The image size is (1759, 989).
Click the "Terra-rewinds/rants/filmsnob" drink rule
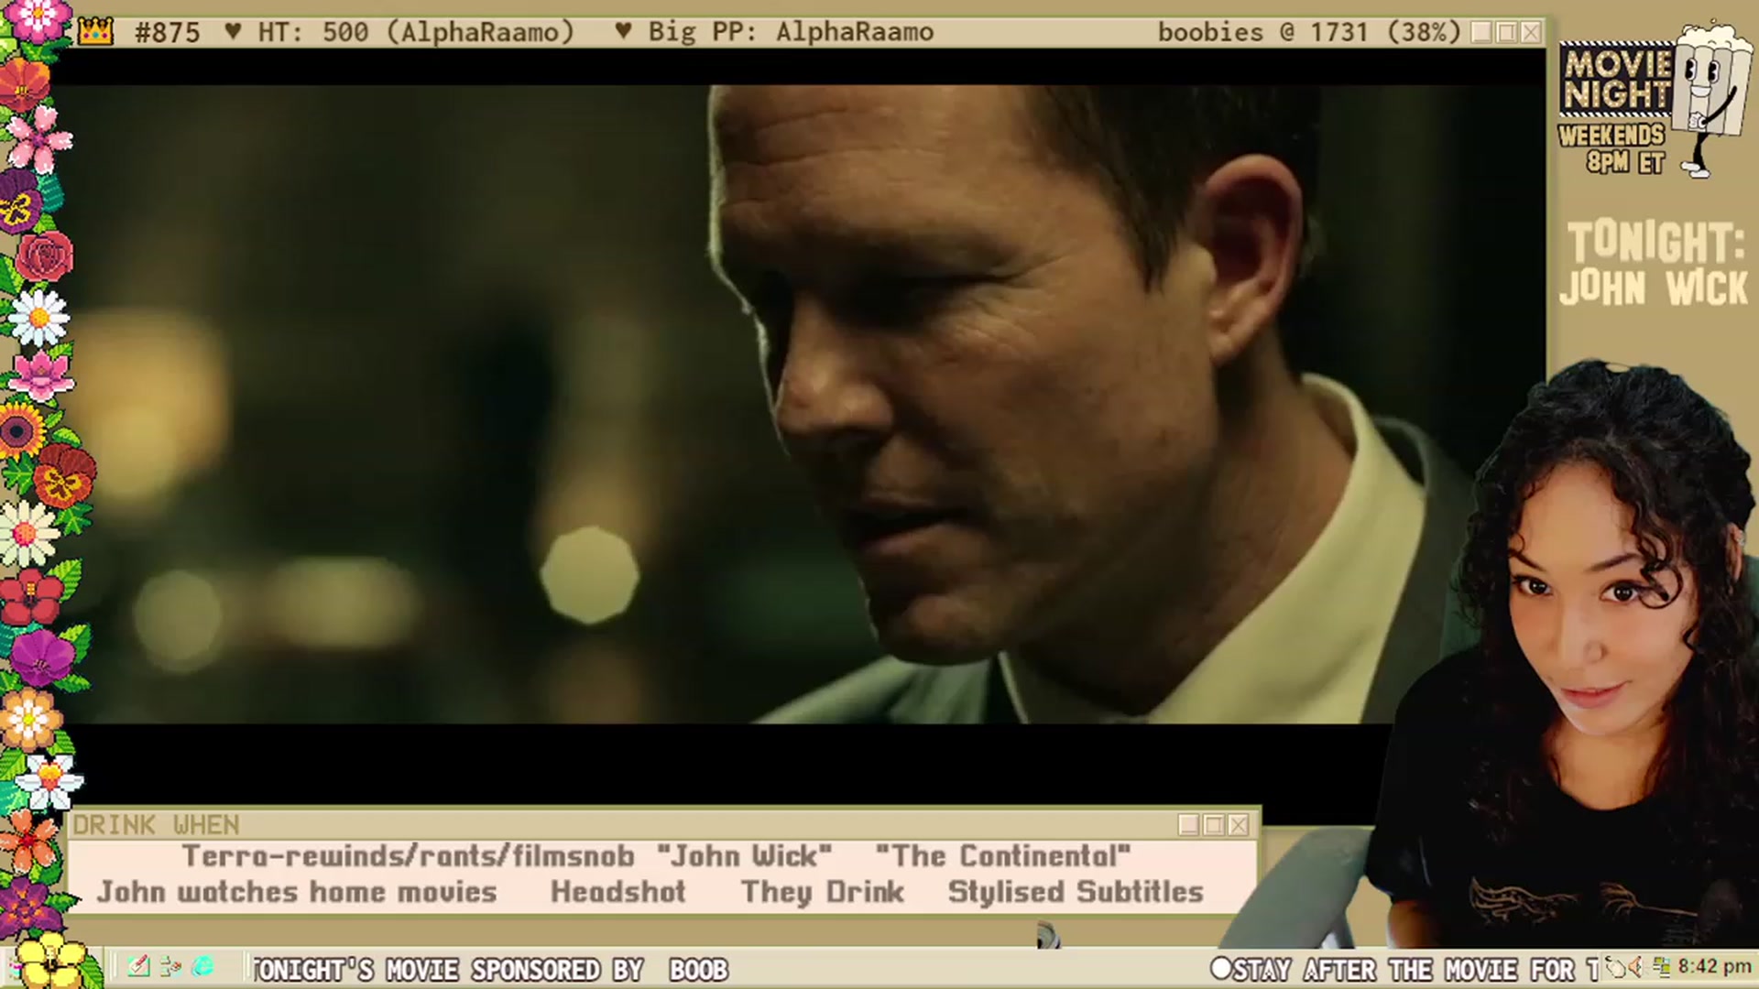408,856
